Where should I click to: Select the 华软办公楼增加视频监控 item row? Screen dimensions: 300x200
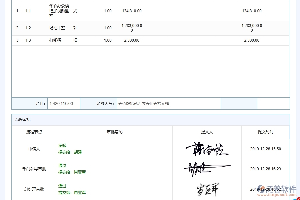pyautogui.click(x=59, y=11)
